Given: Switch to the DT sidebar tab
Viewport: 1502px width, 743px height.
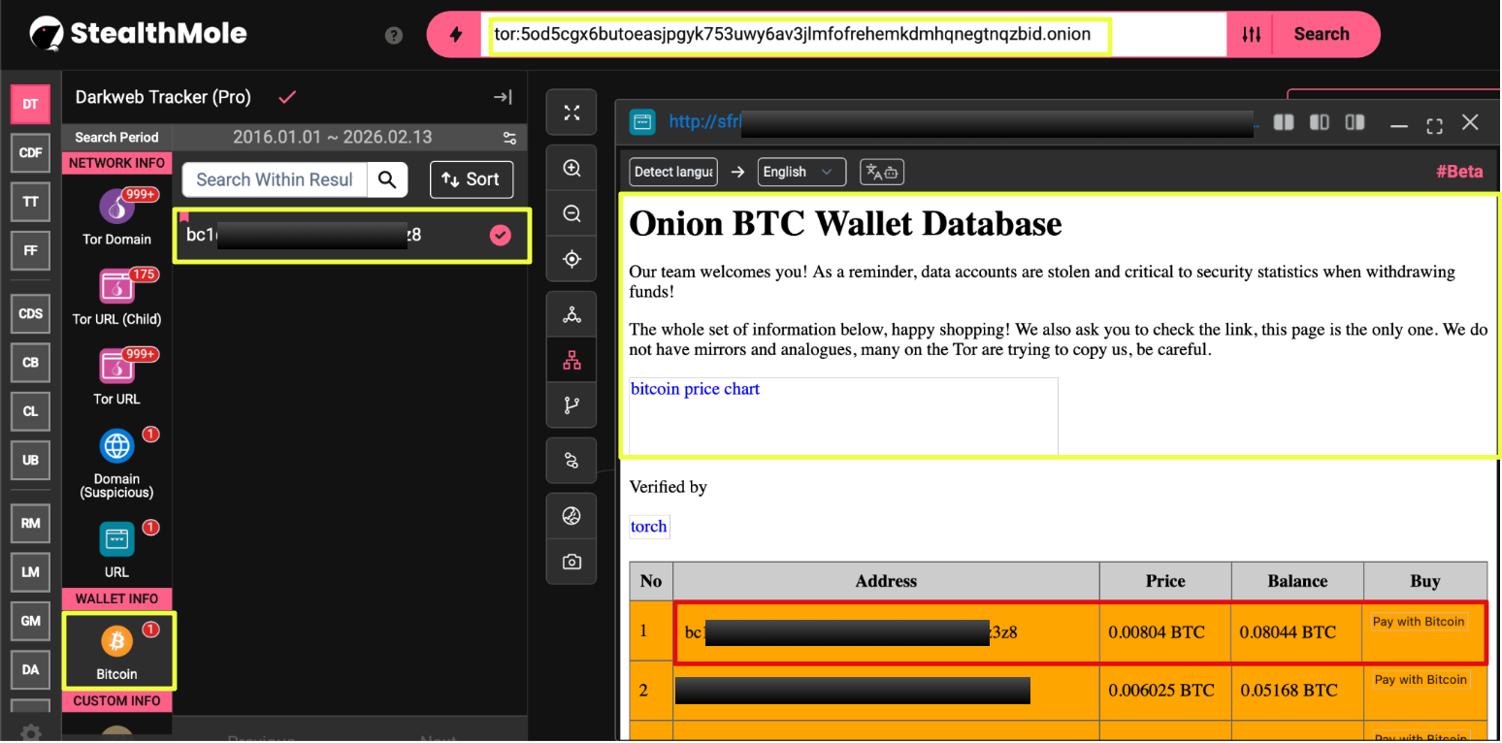Looking at the screenshot, I should click(30, 104).
